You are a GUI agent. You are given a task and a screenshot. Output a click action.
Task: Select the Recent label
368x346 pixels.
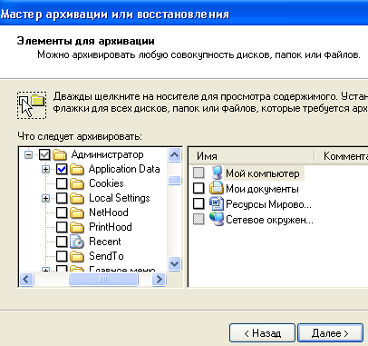105,242
